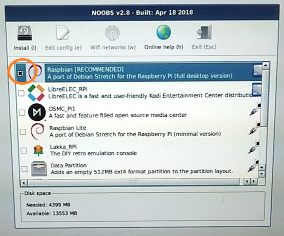This screenshot has height=236, width=284.
Task: Select the Raspbian Lite list entry text
Action: [135, 131]
